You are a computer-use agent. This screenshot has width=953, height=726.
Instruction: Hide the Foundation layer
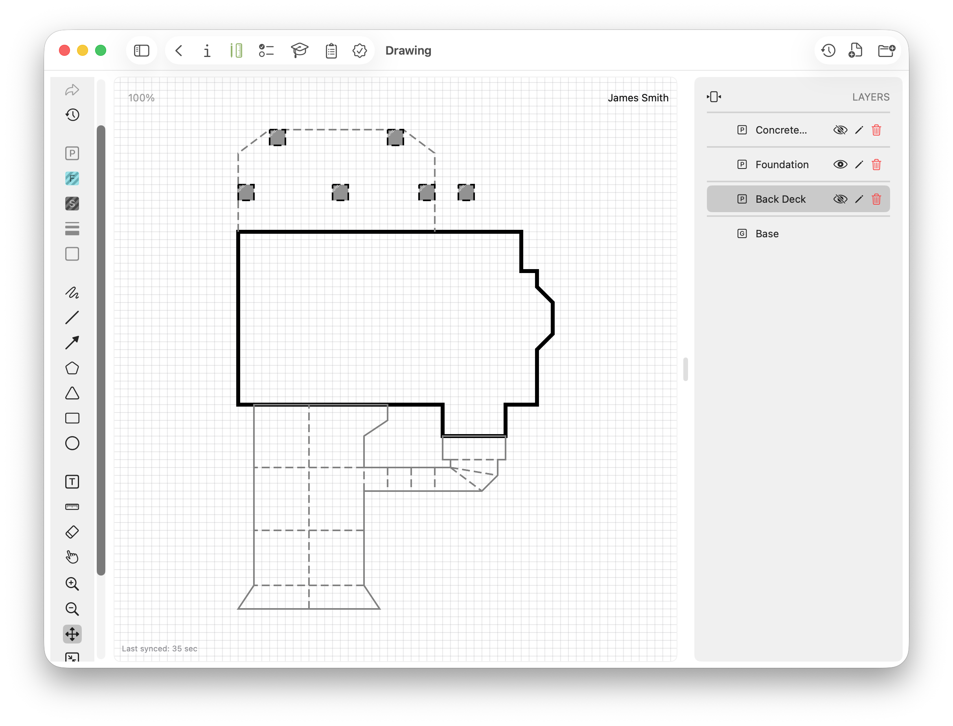(840, 165)
